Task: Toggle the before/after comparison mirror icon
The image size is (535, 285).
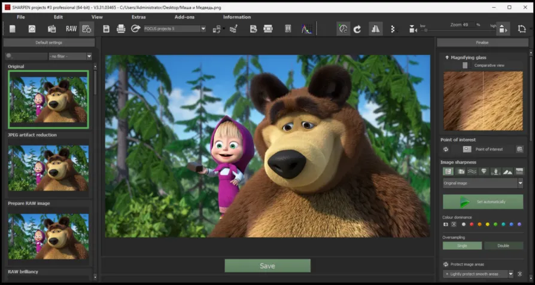Action: click(x=376, y=29)
